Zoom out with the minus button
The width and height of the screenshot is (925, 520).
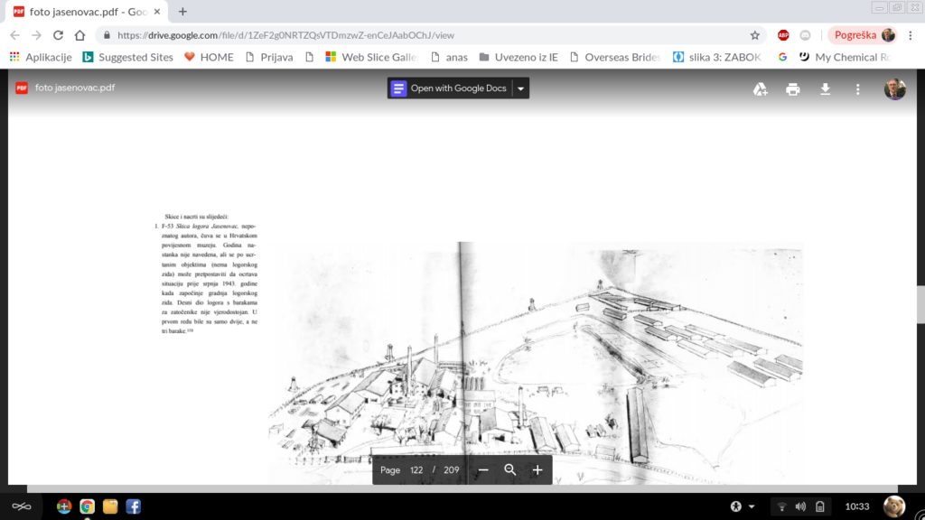pyautogui.click(x=483, y=470)
